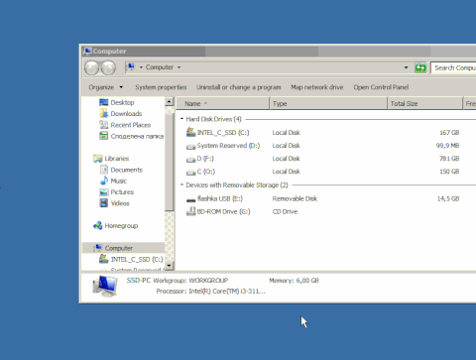This screenshot has height=360, width=476.
Task: Click System properties in the toolbar
Action: [161, 87]
